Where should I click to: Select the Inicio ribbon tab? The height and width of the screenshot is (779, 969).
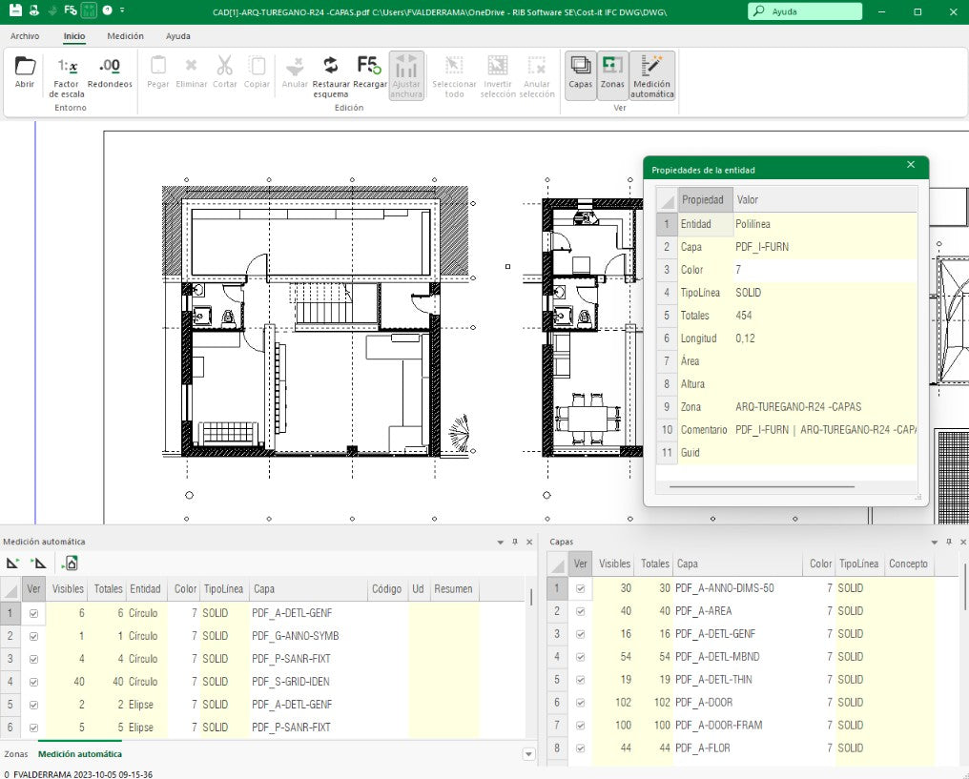click(74, 36)
